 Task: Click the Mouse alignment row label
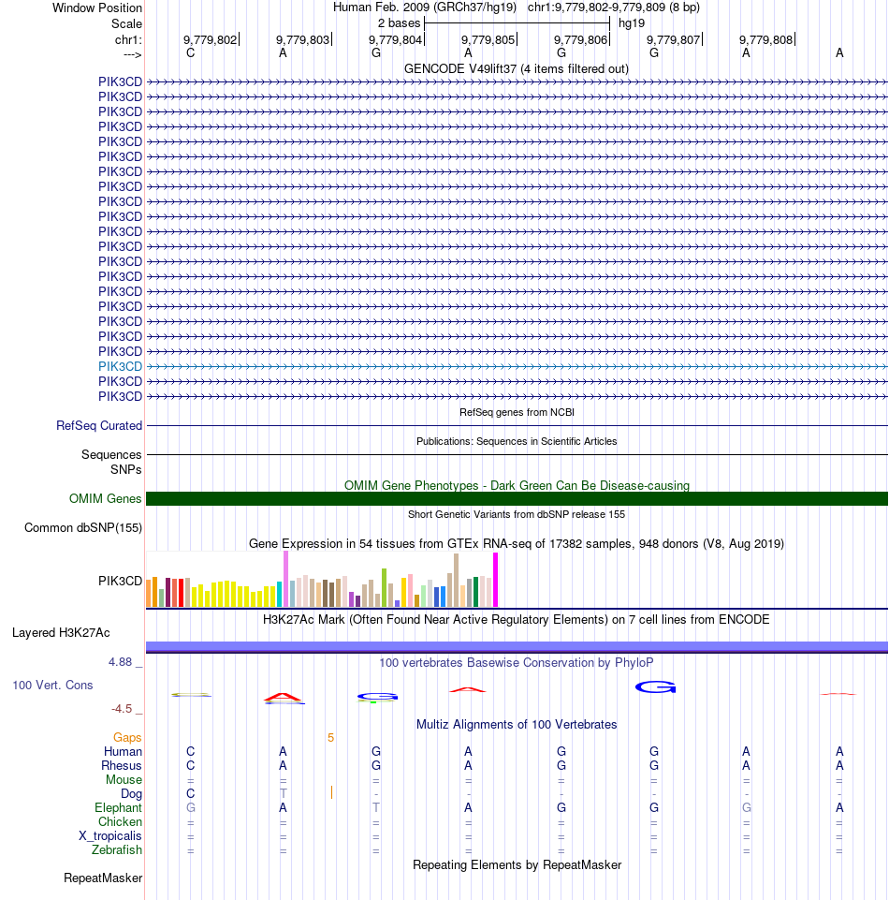pos(124,780)
